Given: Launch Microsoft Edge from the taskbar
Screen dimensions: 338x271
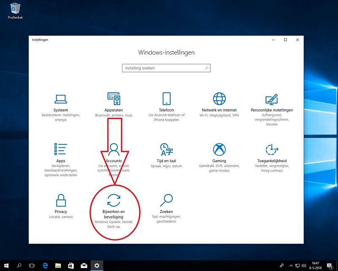Looking at the screenshot, I should click(45, 265).
